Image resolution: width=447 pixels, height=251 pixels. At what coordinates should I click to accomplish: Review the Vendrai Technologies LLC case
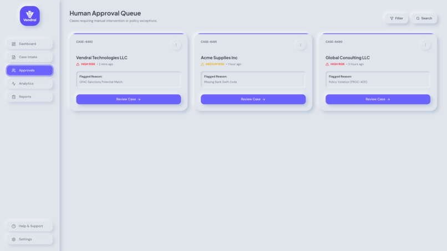[128, 99]
